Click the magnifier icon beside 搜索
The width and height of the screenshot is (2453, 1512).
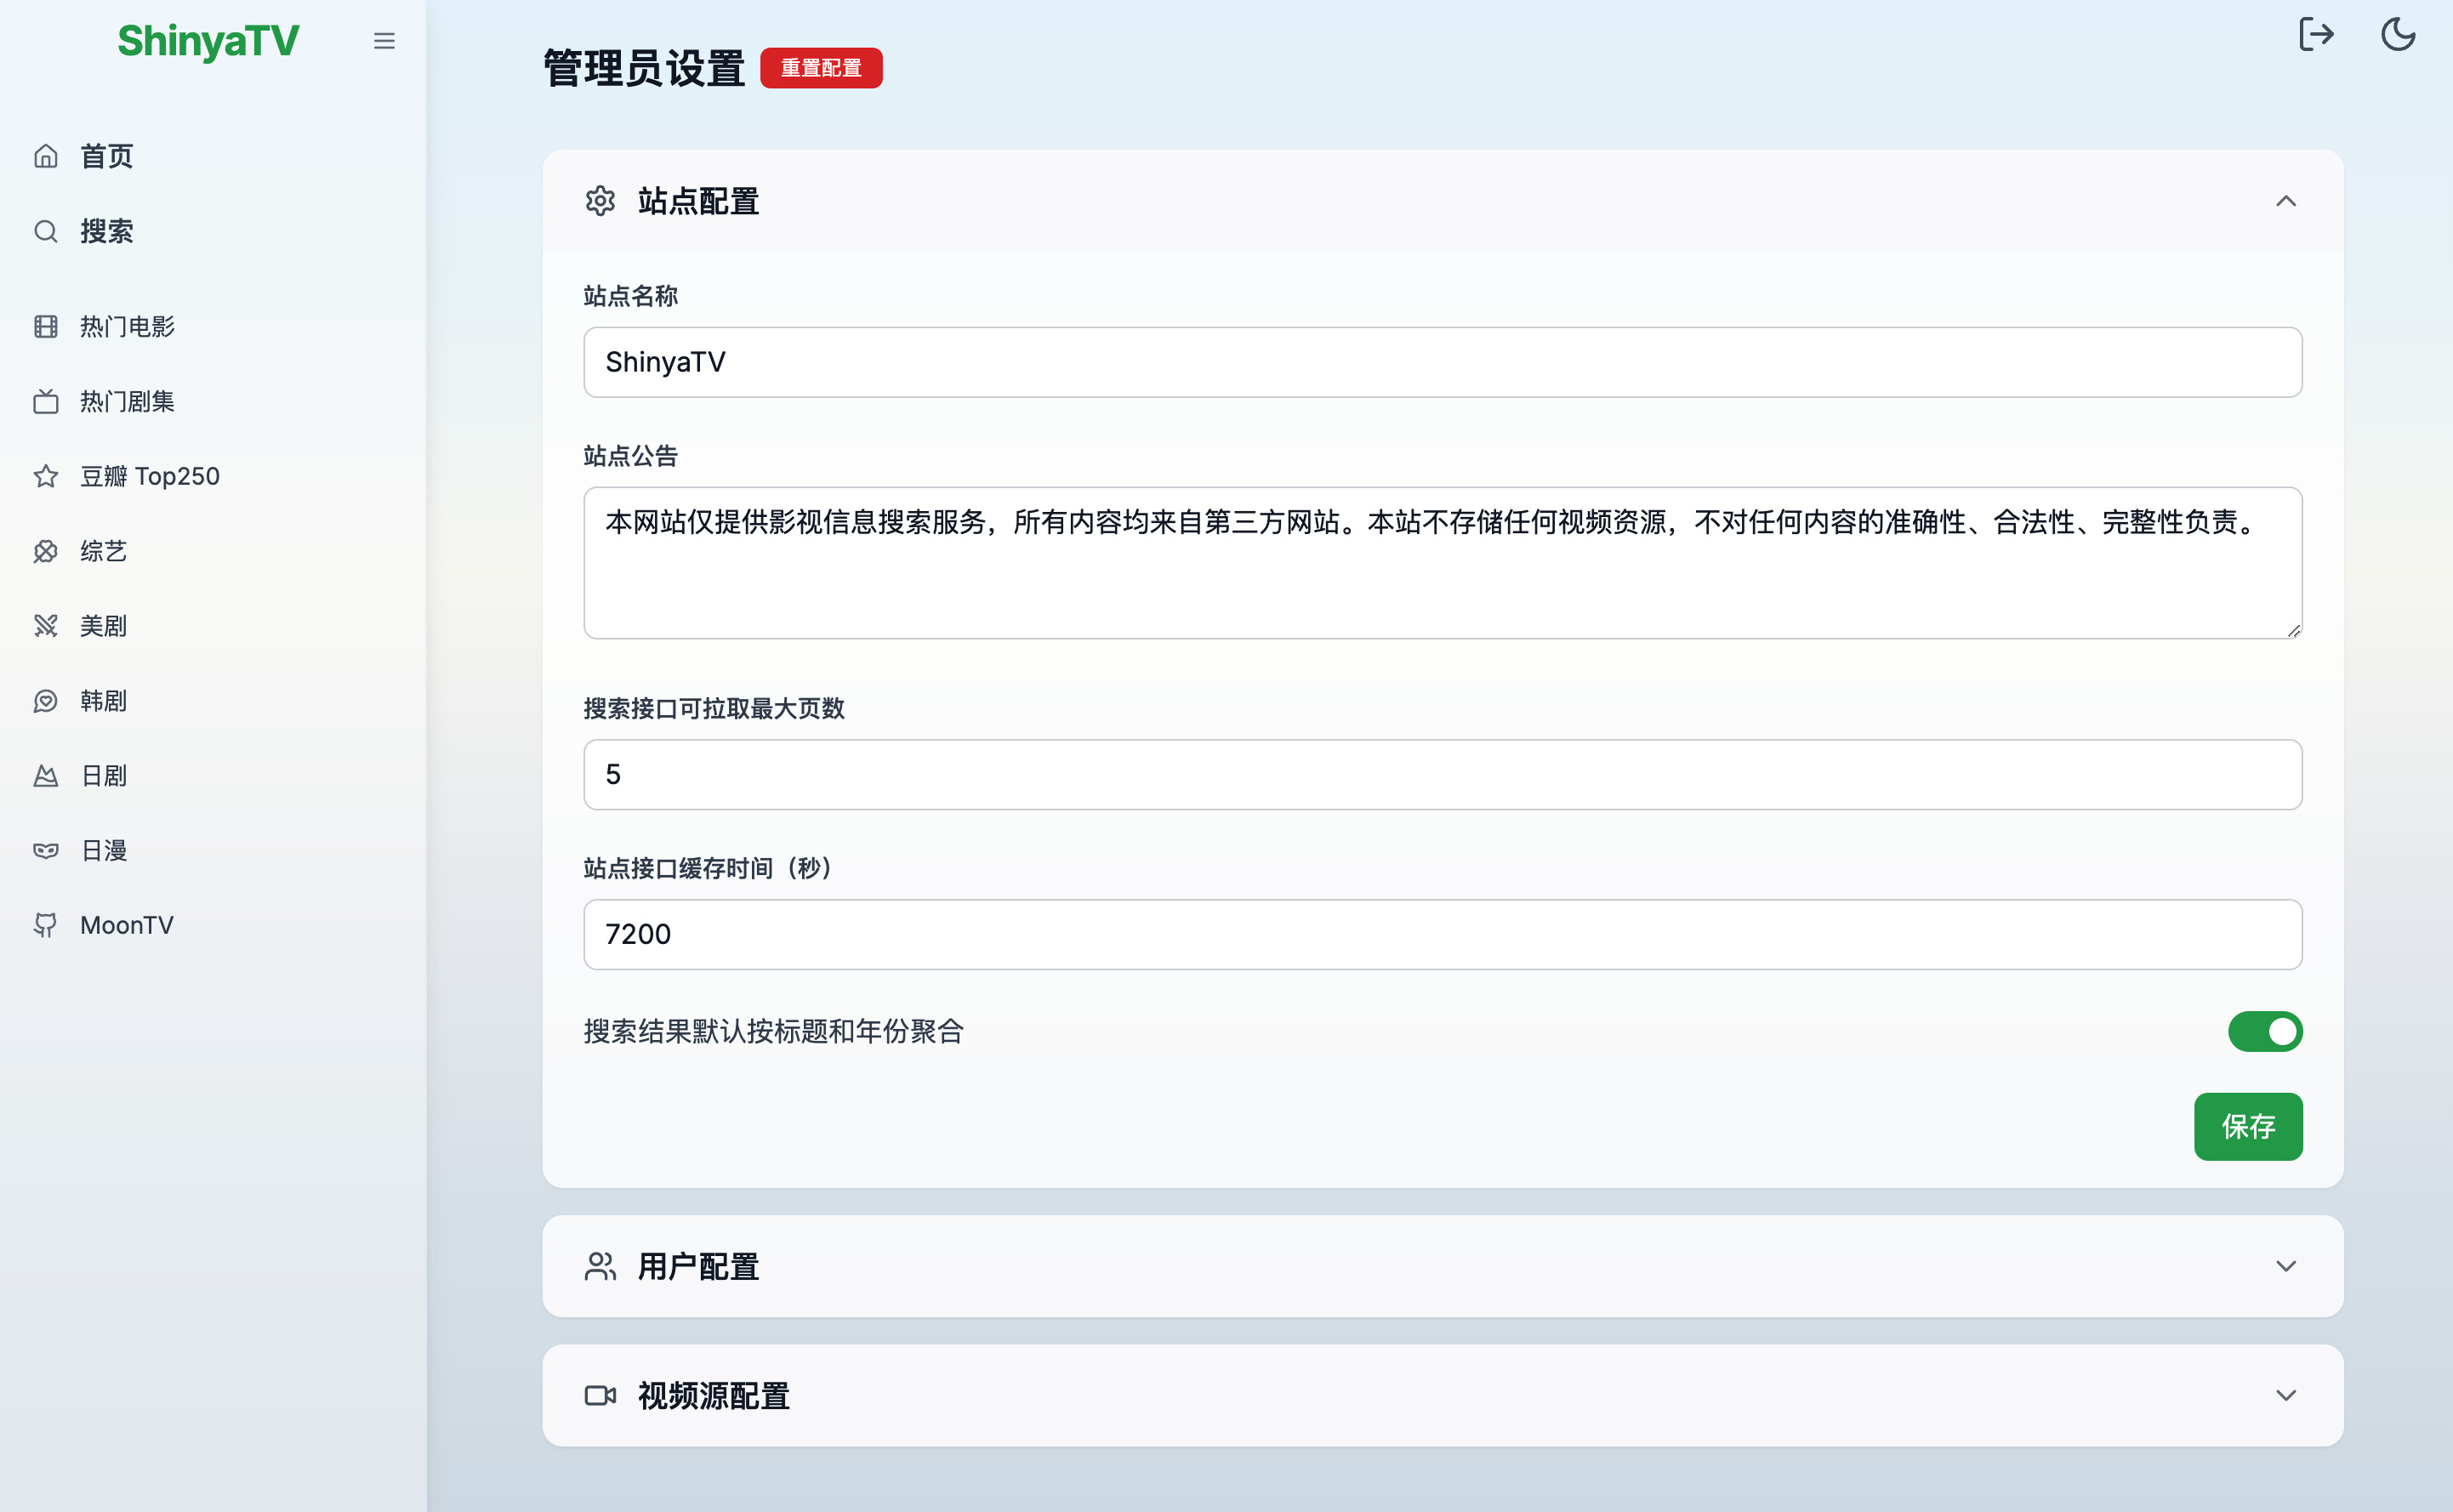[x=46, y=231]
